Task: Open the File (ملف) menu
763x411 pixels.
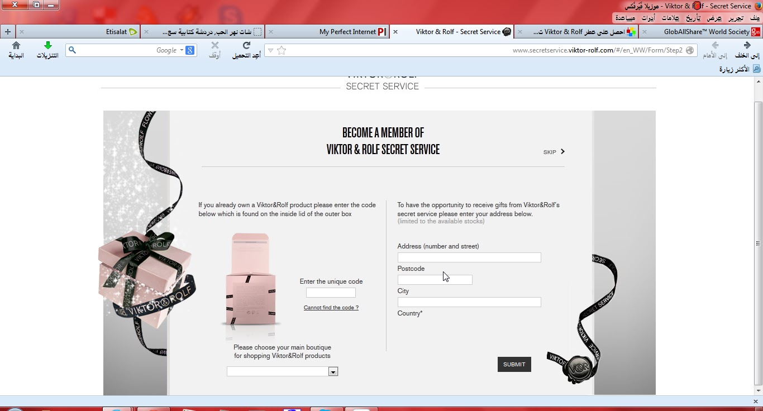Action: [x=755, y=18]
